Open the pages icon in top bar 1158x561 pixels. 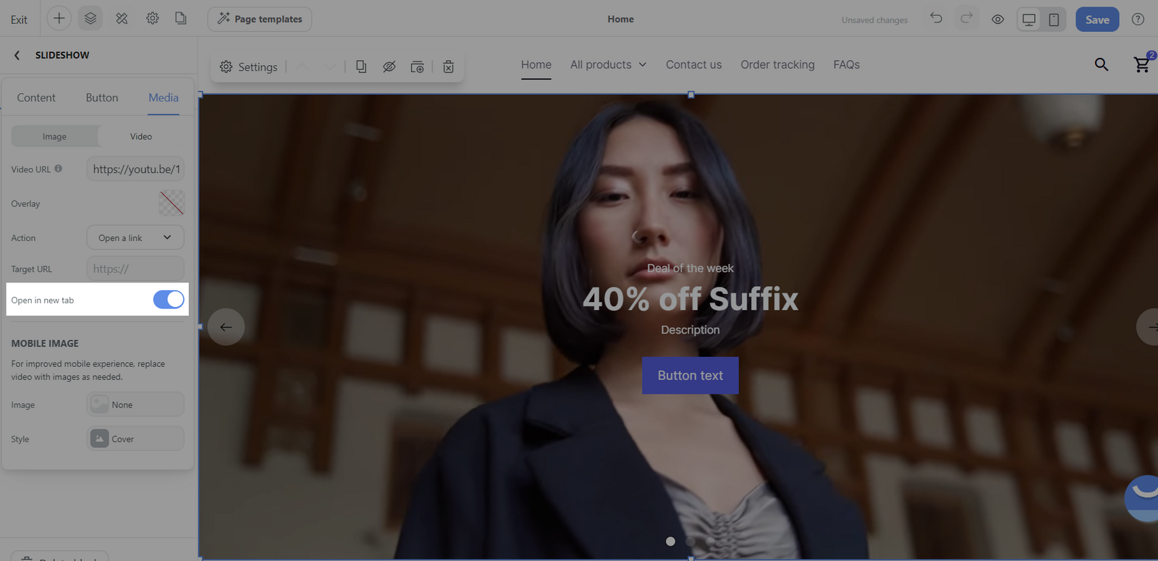point(181,19)
